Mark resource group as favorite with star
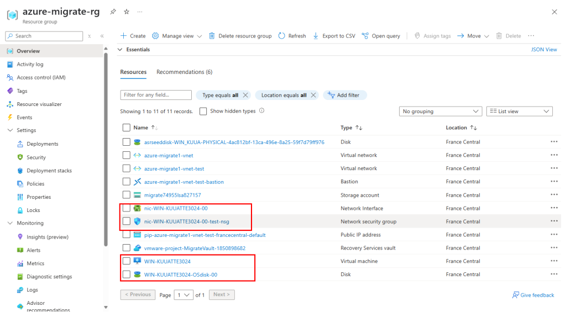This screenshot has width=566, height=312. 127,12
